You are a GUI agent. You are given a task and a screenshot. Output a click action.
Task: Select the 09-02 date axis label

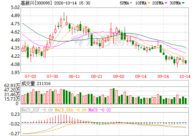(119, 76)
